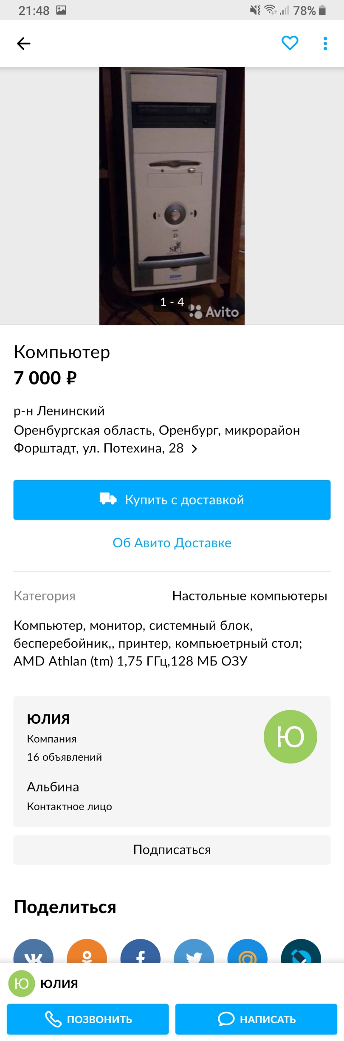Share listing on Facebook
Screen dimensions: 344x1041
(141, 952)
